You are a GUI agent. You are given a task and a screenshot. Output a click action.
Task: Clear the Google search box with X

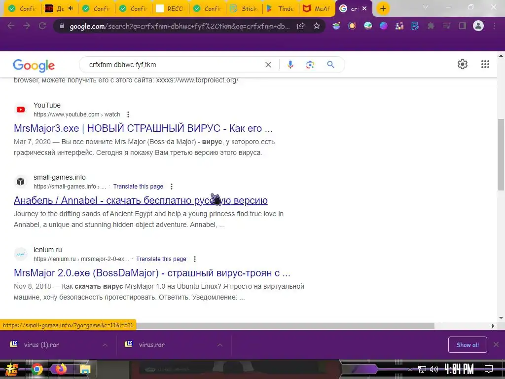[x=268, y=65]
